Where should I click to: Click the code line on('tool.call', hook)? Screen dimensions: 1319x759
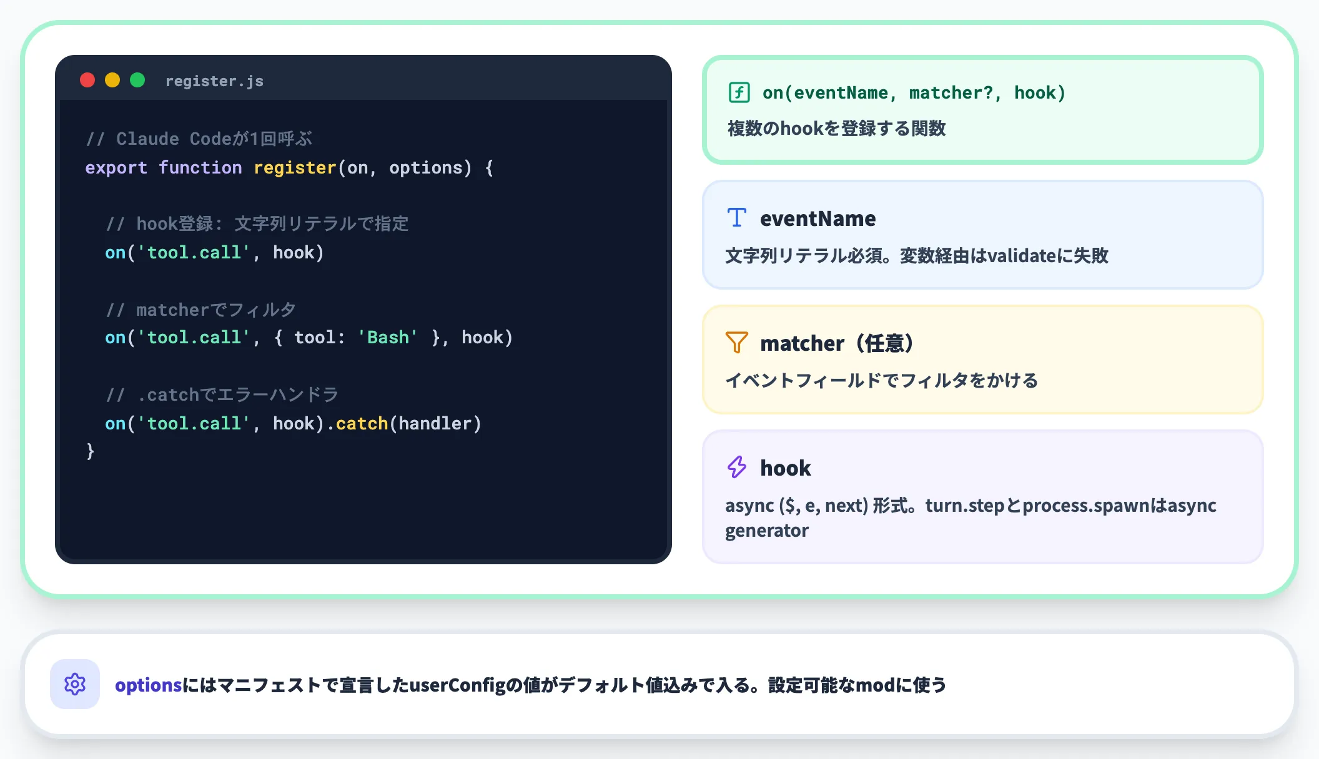(x=214, y=252)
